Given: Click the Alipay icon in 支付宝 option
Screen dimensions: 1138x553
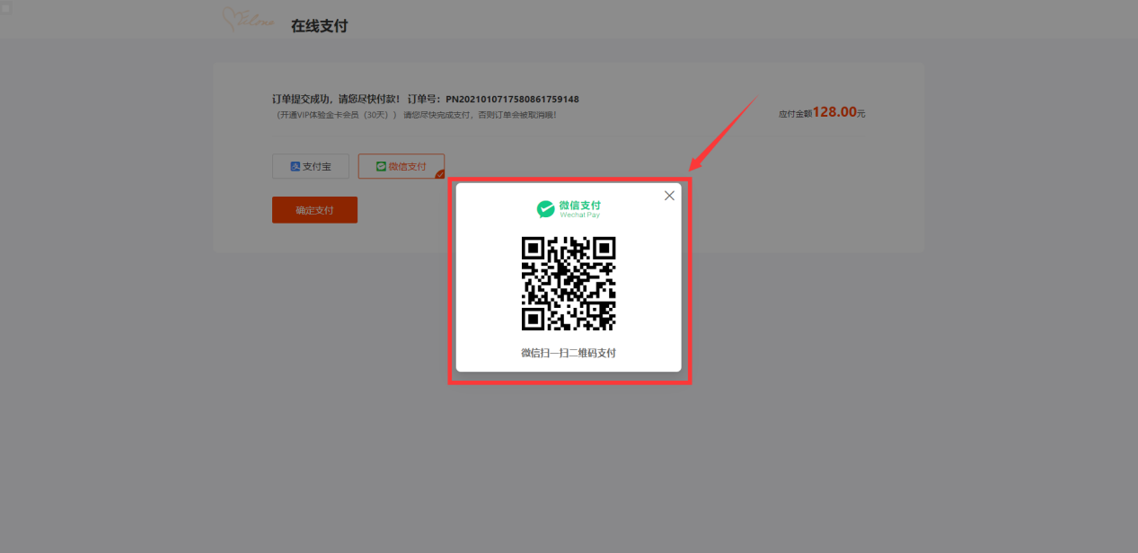Looking at the screenshot, I should click(x=295, y=167).
